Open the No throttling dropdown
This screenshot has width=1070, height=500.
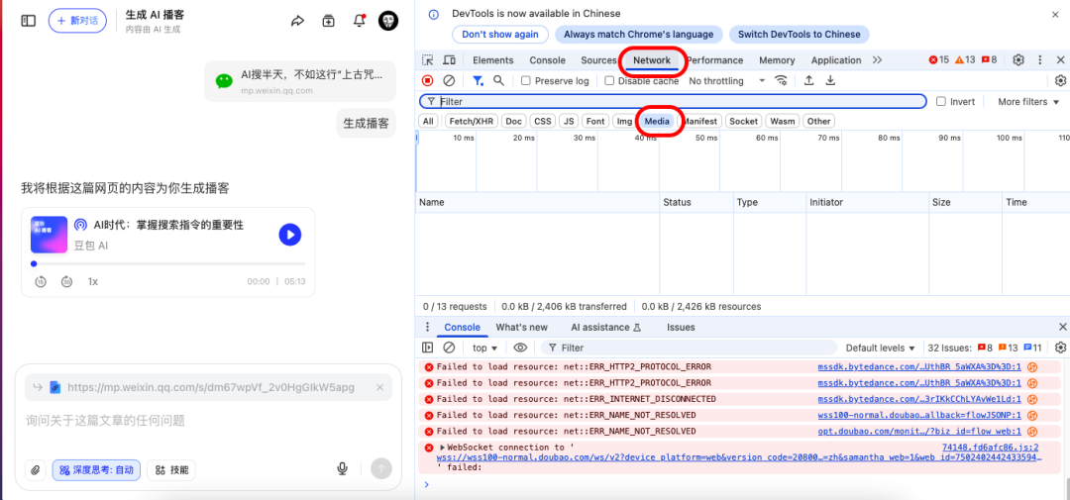click(x=727, y=80)
